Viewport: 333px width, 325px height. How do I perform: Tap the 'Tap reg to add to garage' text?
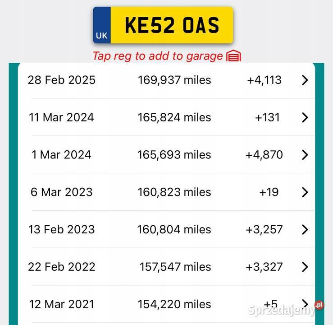(157, 56)
